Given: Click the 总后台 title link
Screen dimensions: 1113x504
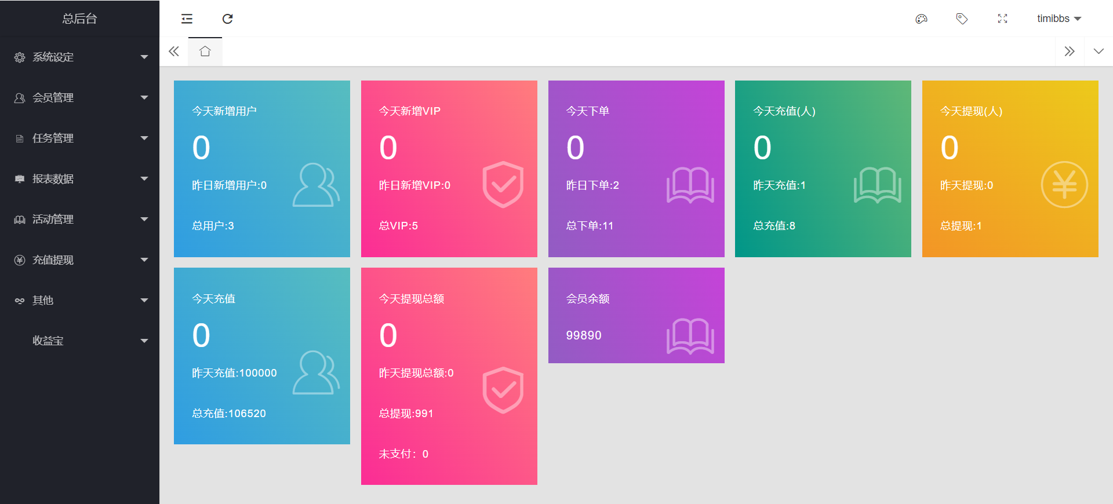Looking at the screenshot, I should point(79,19).
